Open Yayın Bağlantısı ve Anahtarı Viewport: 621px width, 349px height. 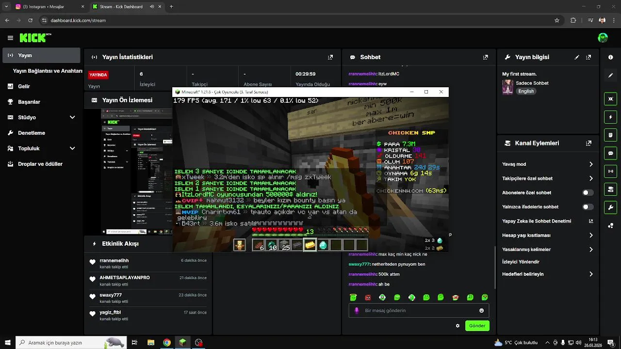click(x=48, y=71)
